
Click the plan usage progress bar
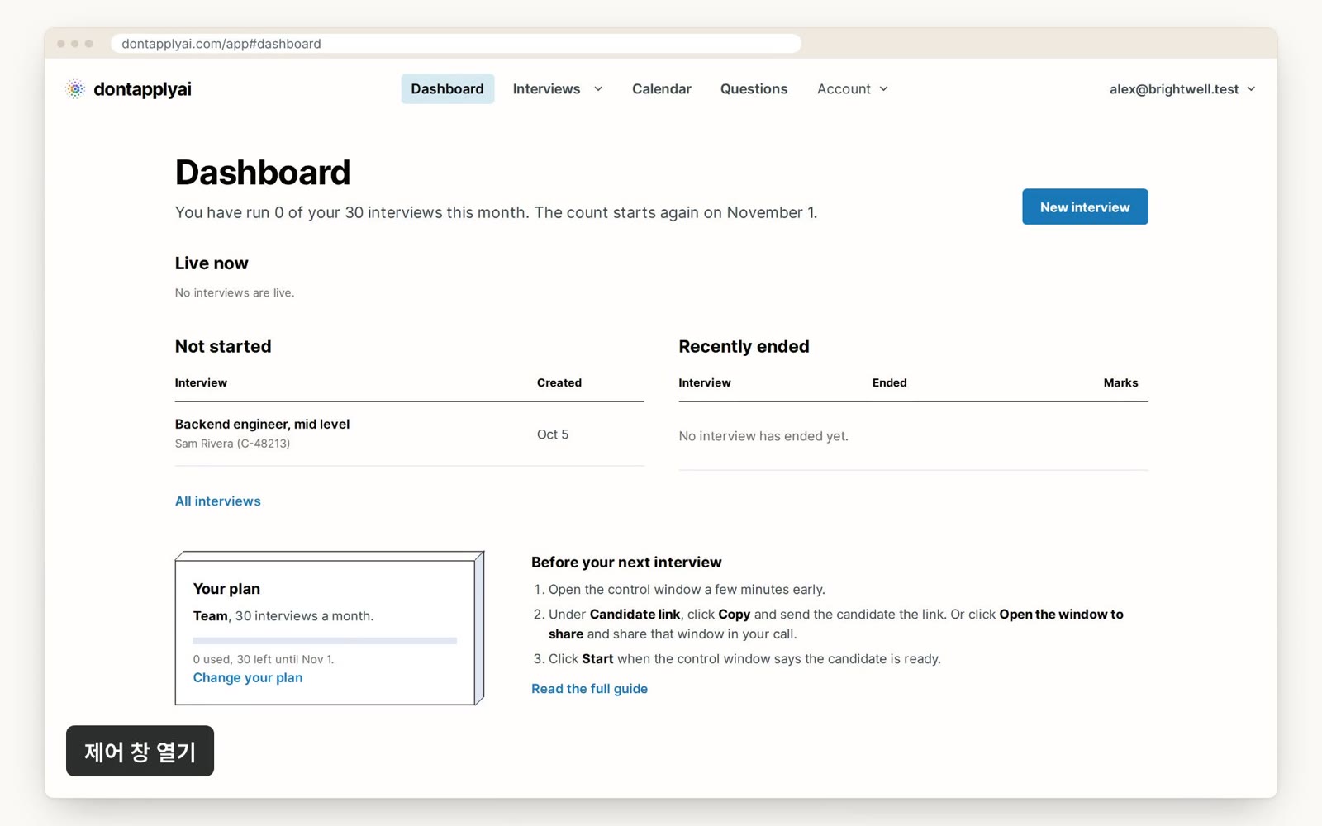coord(325,641)
